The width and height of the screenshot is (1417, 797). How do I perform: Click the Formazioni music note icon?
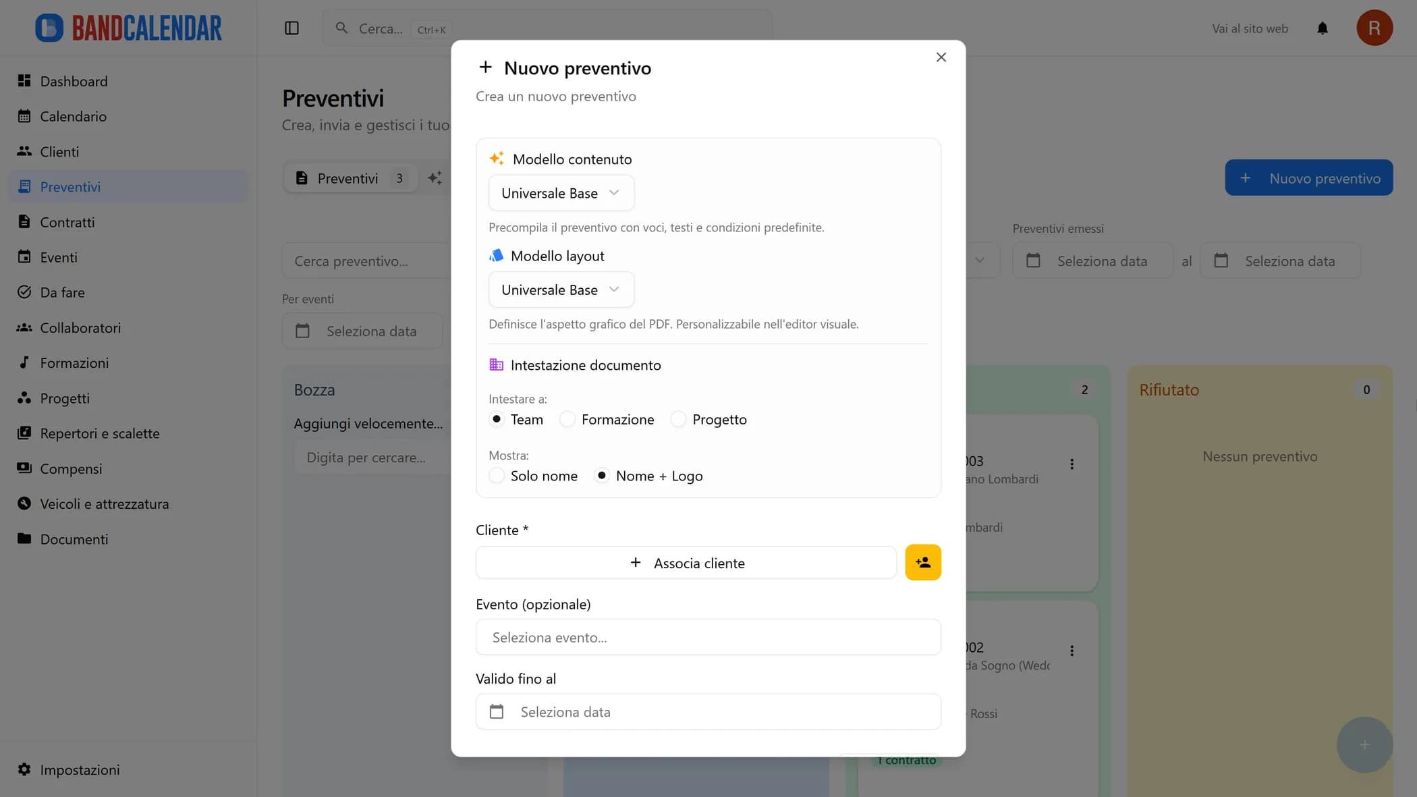(x=24, y=362)
